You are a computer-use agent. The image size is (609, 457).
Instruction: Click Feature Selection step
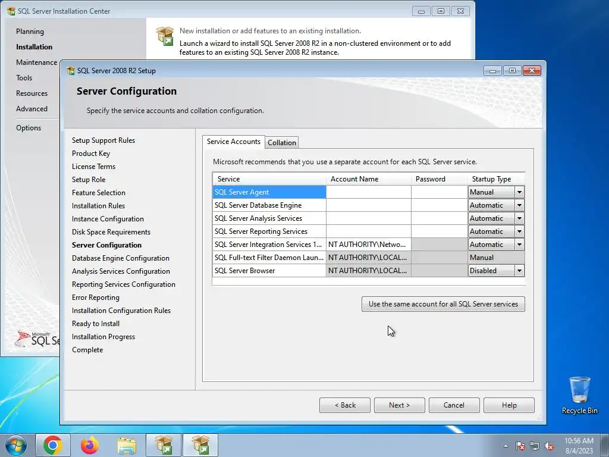pyautogui.click(x=99, y=193)
